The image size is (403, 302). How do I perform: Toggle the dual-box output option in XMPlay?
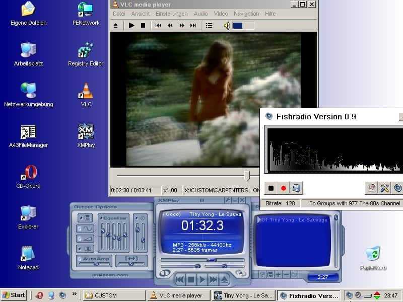[x=85, y=249]
